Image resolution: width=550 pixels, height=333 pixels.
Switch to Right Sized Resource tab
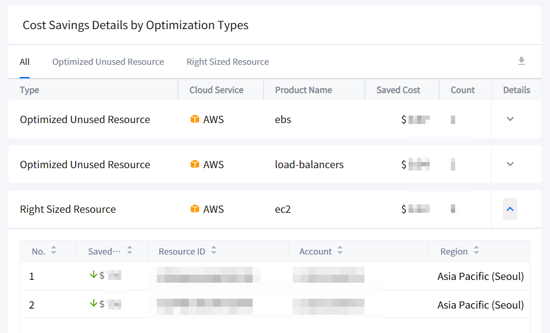click(227, 62)
